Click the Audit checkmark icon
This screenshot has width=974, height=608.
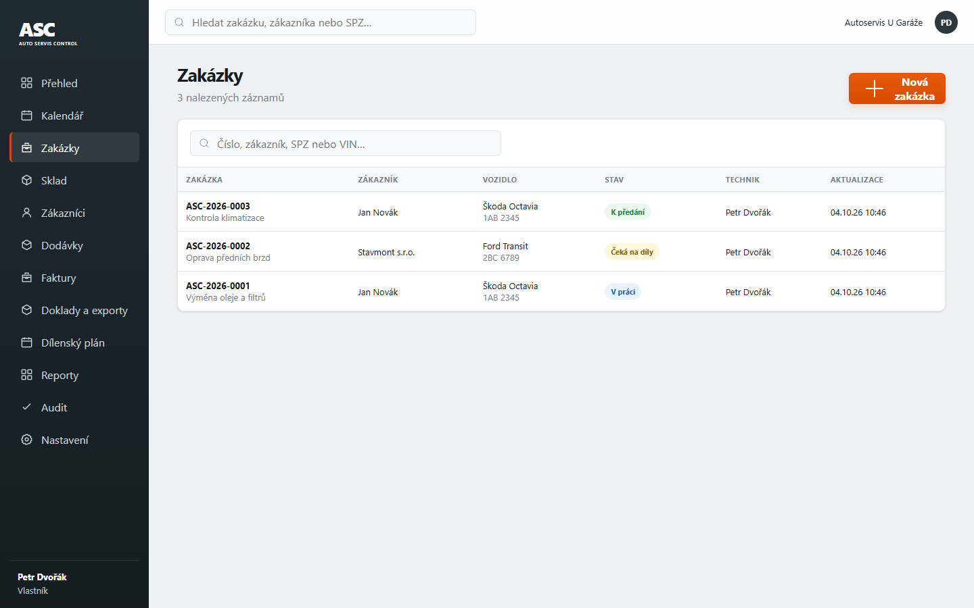click(26, 407)
